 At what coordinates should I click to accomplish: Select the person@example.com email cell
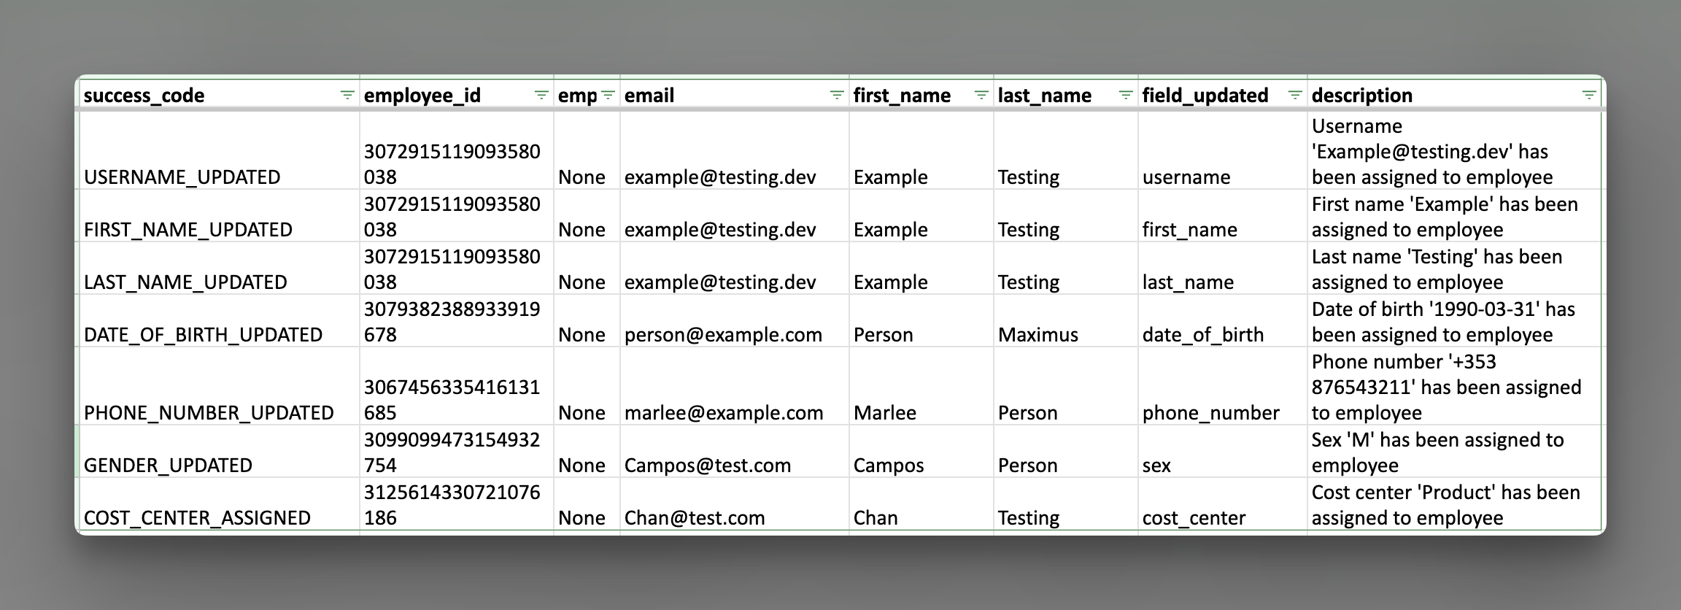point(735,320)
